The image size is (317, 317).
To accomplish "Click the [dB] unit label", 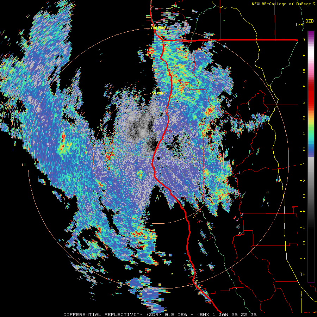I will click(300, 24).
